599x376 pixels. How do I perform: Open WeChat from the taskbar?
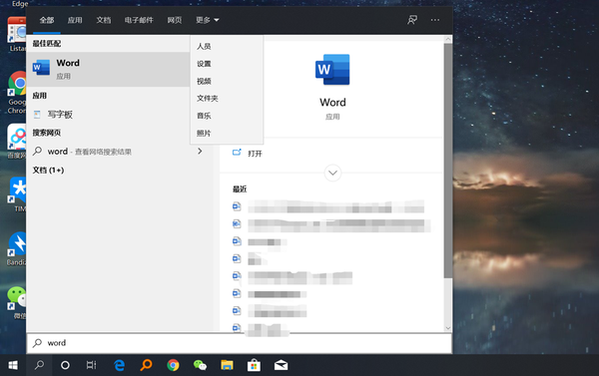pyautogui.click(x=200, y=365)
